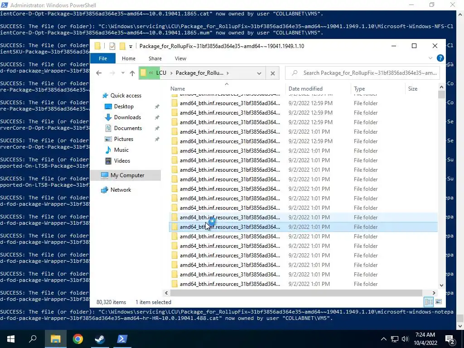
Task: Click the vertical scrollbar up arrow in Explorer
Action: click(x=441, y=87)
